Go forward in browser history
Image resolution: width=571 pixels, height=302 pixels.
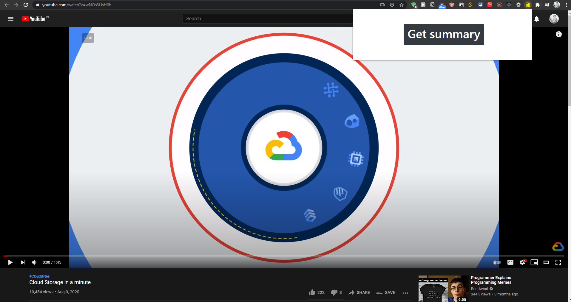(16, 5)
